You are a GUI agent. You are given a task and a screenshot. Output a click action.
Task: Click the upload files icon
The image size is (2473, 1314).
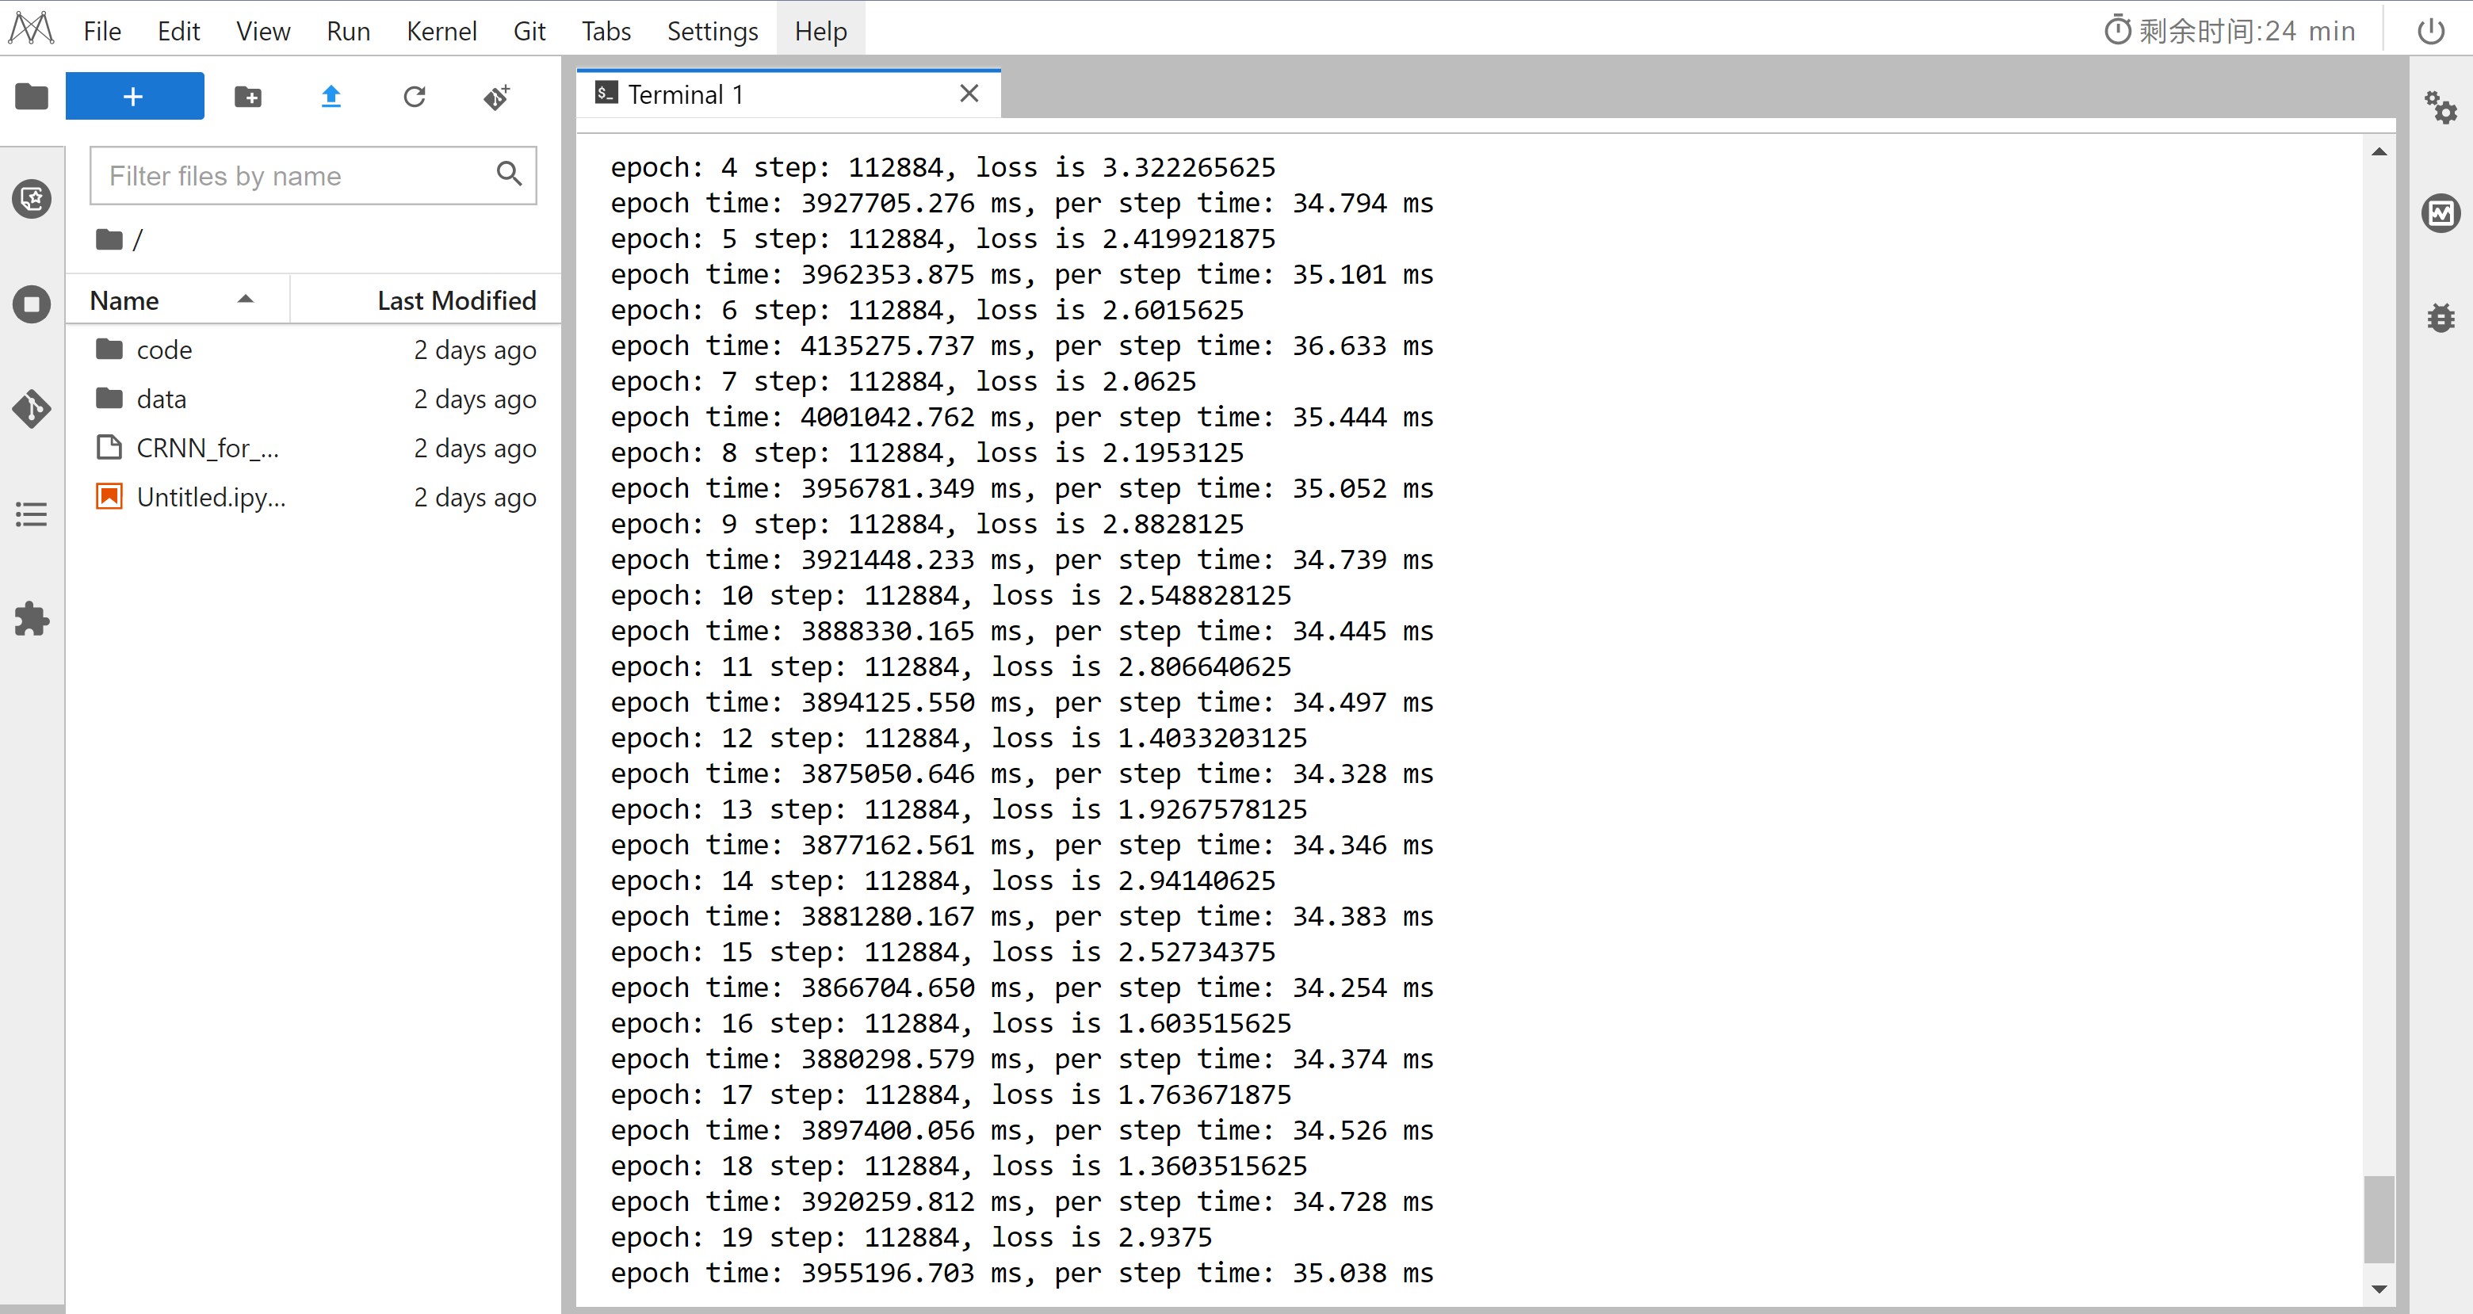pos(331,96)
